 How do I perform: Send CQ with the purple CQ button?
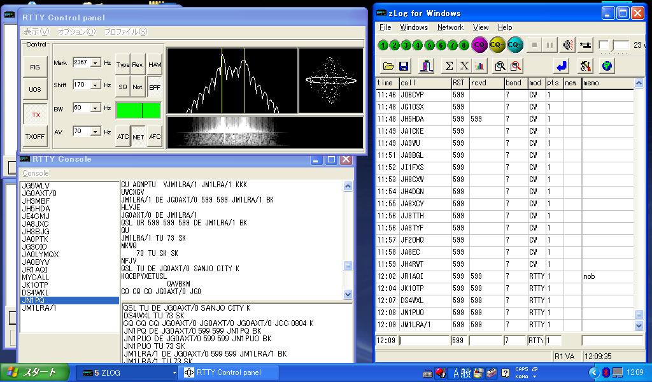(479, 45)
